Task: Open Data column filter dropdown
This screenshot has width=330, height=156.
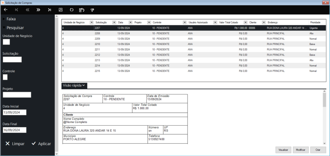Action: pos(130,22)
